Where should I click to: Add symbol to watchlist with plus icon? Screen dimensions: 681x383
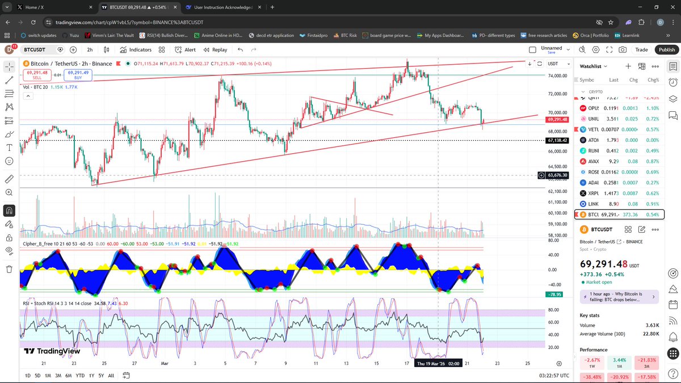pos(628,66)
